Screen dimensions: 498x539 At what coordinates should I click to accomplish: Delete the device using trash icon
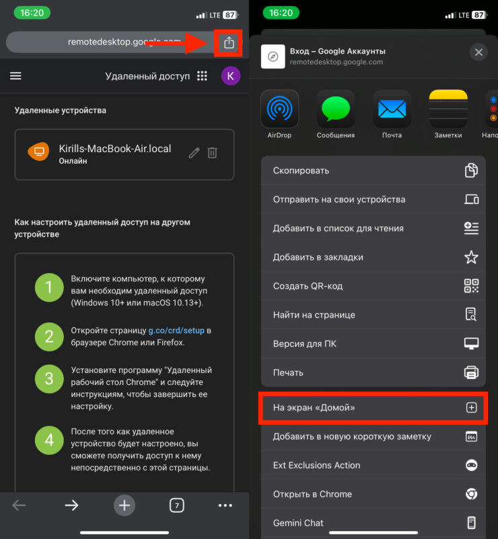pyautogui.click(x=212, y=153)
